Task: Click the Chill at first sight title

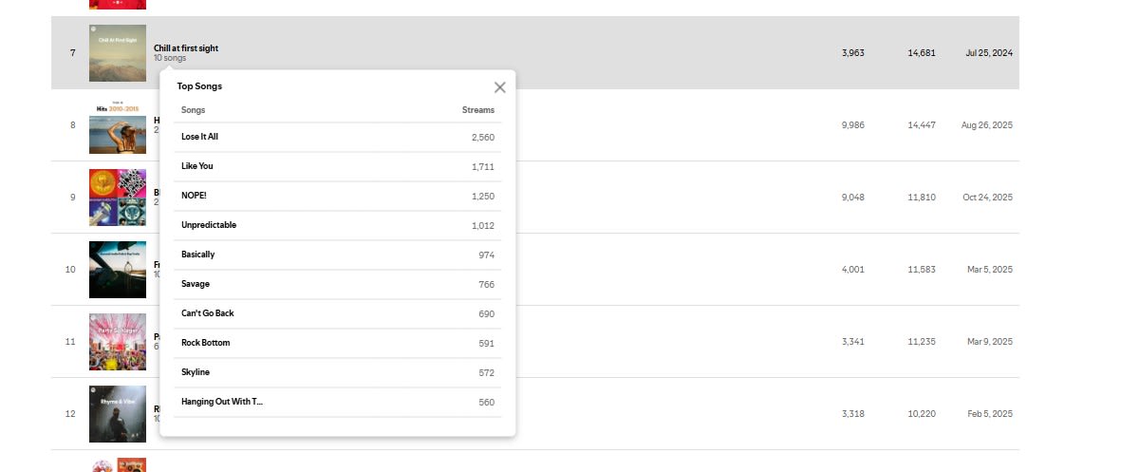Action: 186,47
